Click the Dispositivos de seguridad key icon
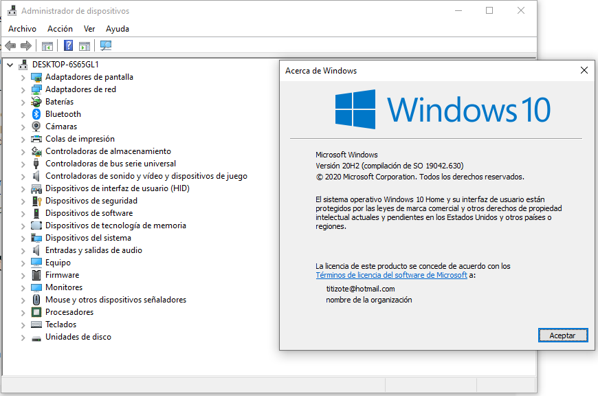Screen dimensions: 598x396 pyautogui.click(x=36, y=201)
